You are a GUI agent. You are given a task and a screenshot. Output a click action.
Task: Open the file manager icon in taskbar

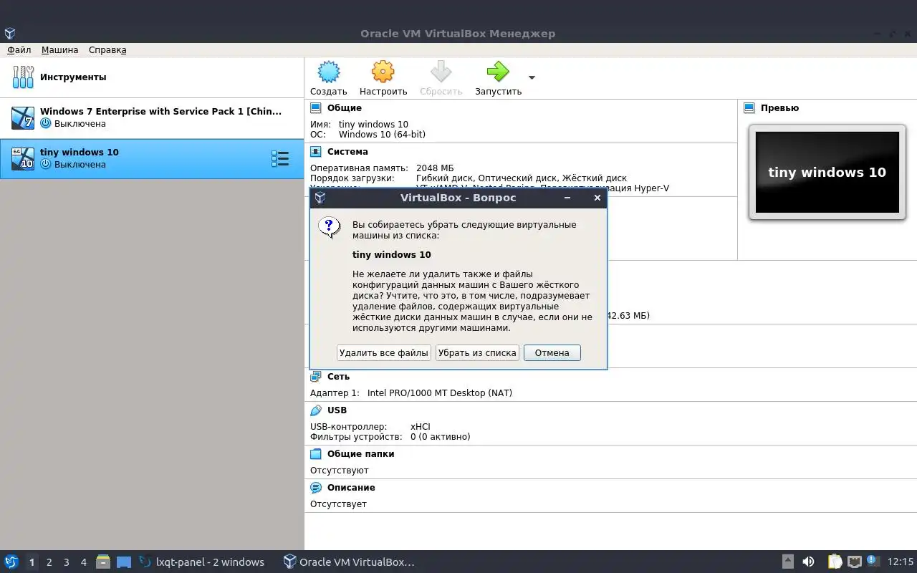pos(103,562)
